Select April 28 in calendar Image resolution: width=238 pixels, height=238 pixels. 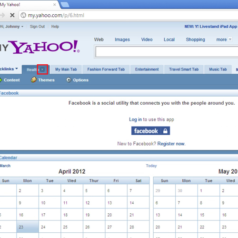coord(138,227)
